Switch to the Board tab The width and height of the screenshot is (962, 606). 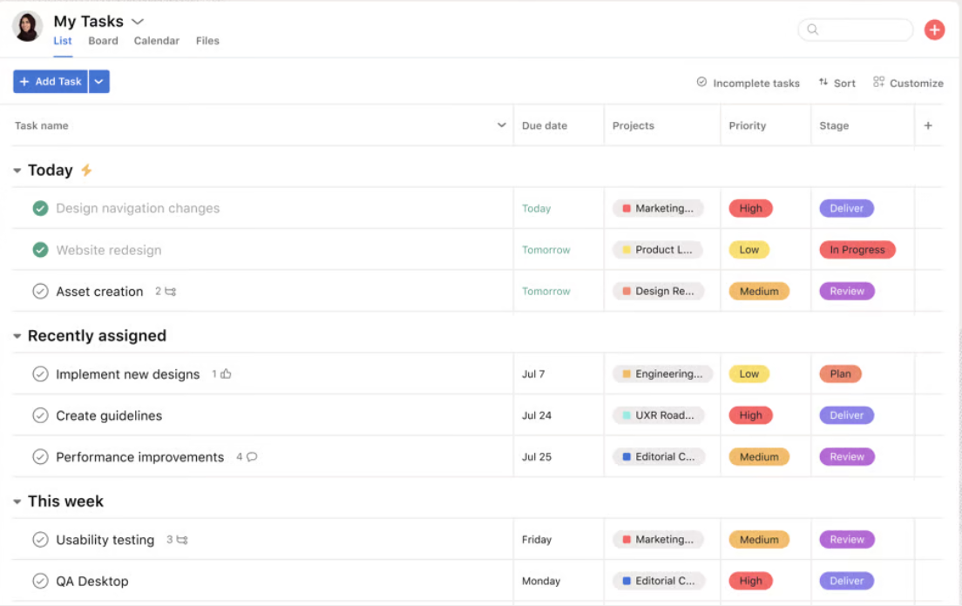tap(103, 41)
